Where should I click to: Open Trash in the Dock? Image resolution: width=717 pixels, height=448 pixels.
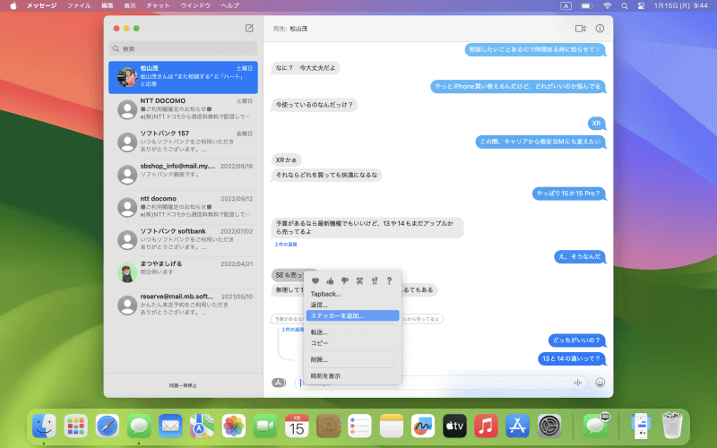672,426
